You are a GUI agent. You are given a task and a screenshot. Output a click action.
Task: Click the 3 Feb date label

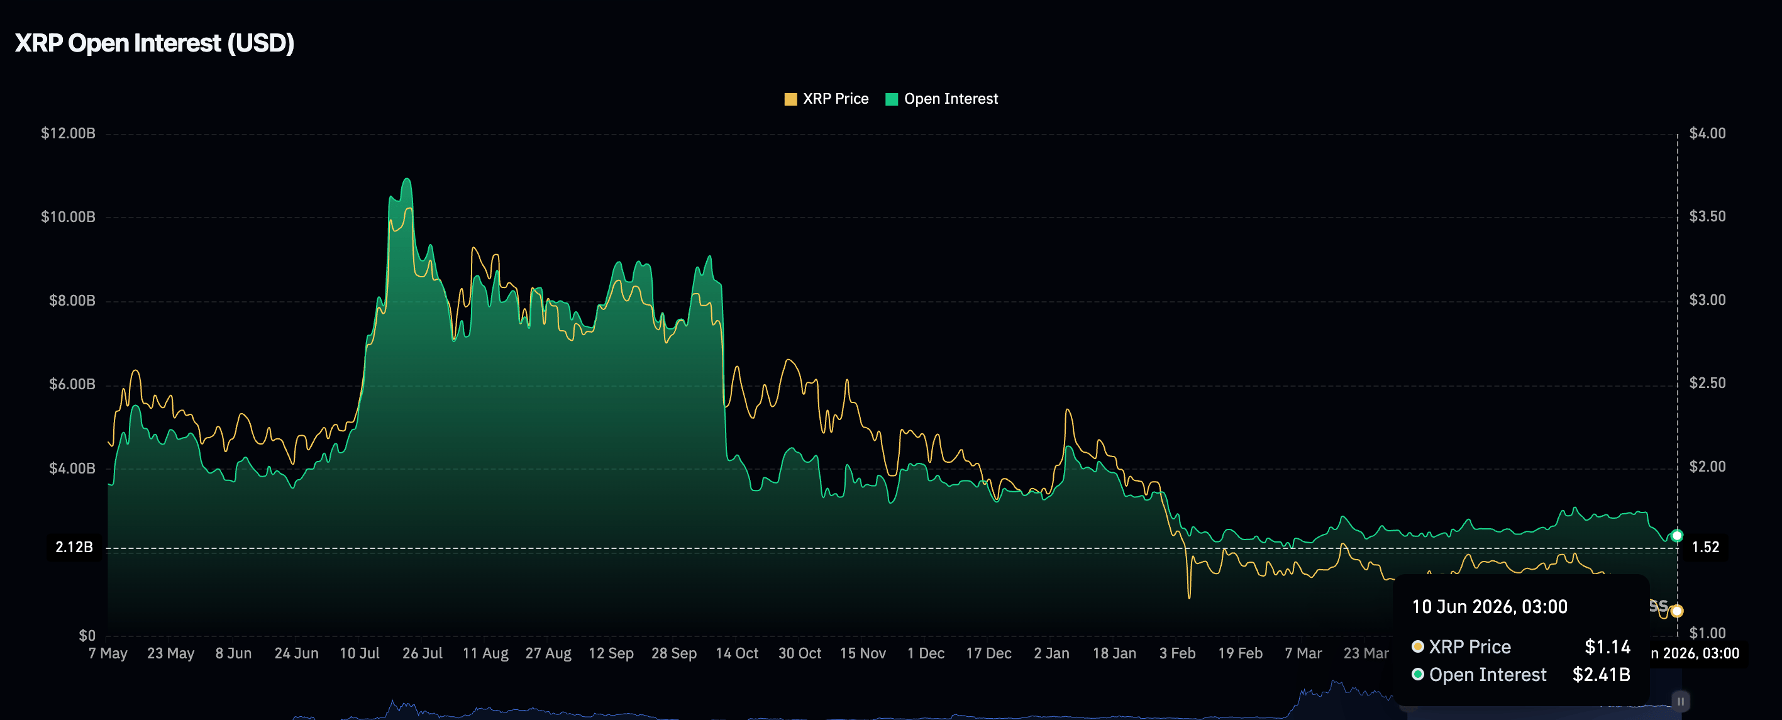[1178, 653]
